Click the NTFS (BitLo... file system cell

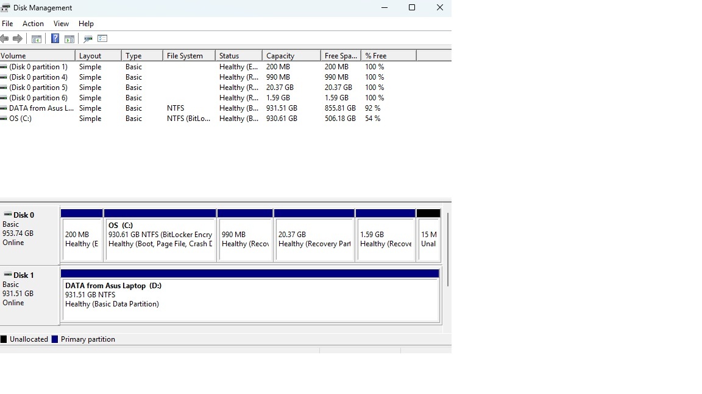[x=188, y=119]
